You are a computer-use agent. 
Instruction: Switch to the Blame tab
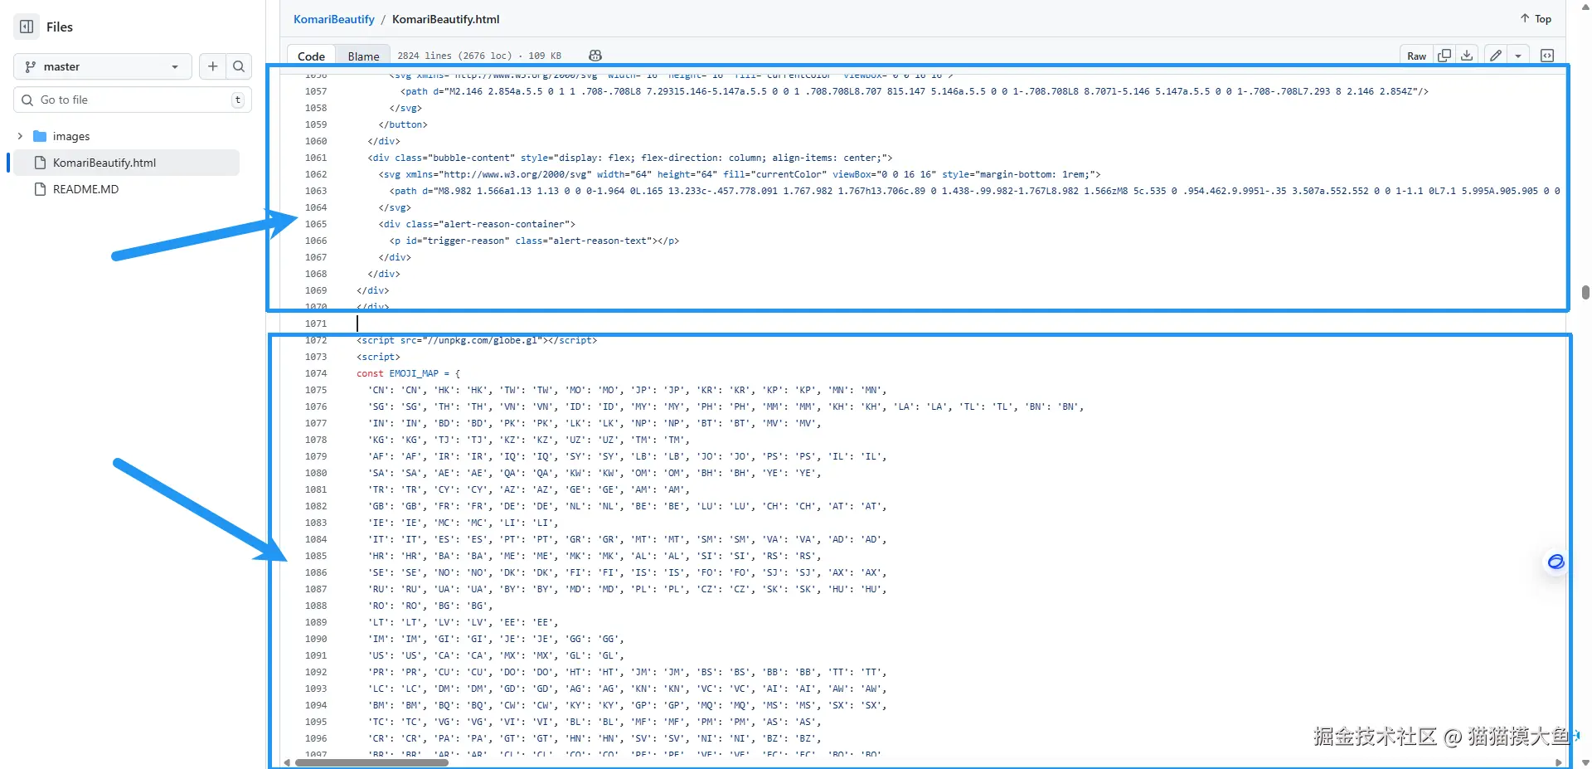click(x=363, y=56)
